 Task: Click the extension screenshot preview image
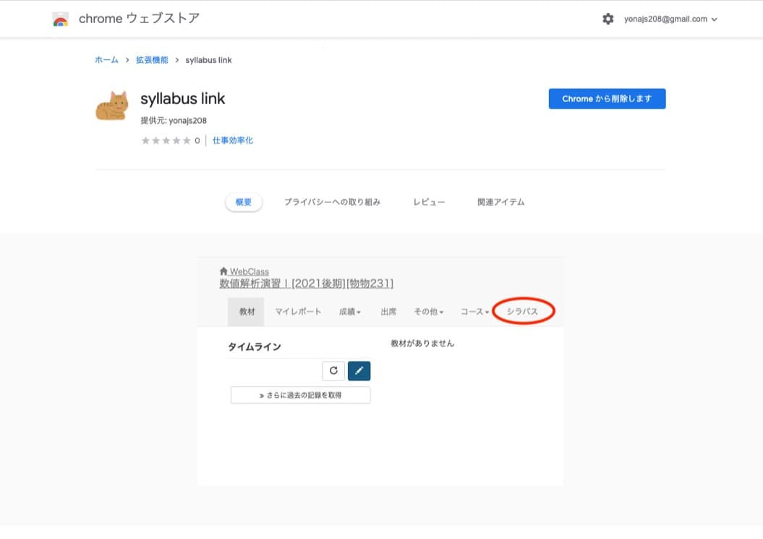point(380,371)
